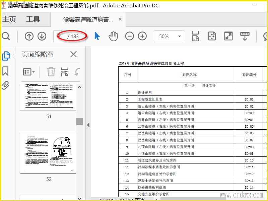The height and width of the screenshot is (201, 268).
Task: Click the SD-10 drawing number cell
Action: coord(249,160)
